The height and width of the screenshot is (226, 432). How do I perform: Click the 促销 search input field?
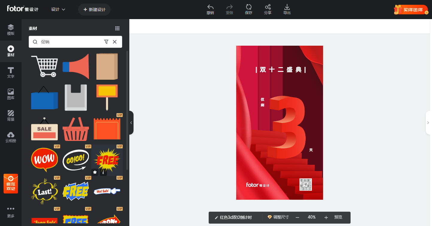pyautogui.click(x=69, y=42)
